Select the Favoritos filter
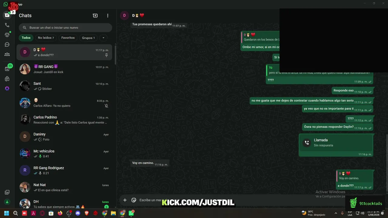Viewport: 388px width, 218px height. click(68, 38)
